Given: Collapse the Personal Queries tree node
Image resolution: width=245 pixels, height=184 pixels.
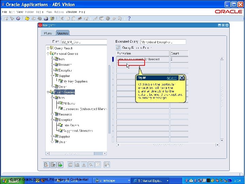Looking at the screenshot, I should pyautogui.click(x=48, y=54).
